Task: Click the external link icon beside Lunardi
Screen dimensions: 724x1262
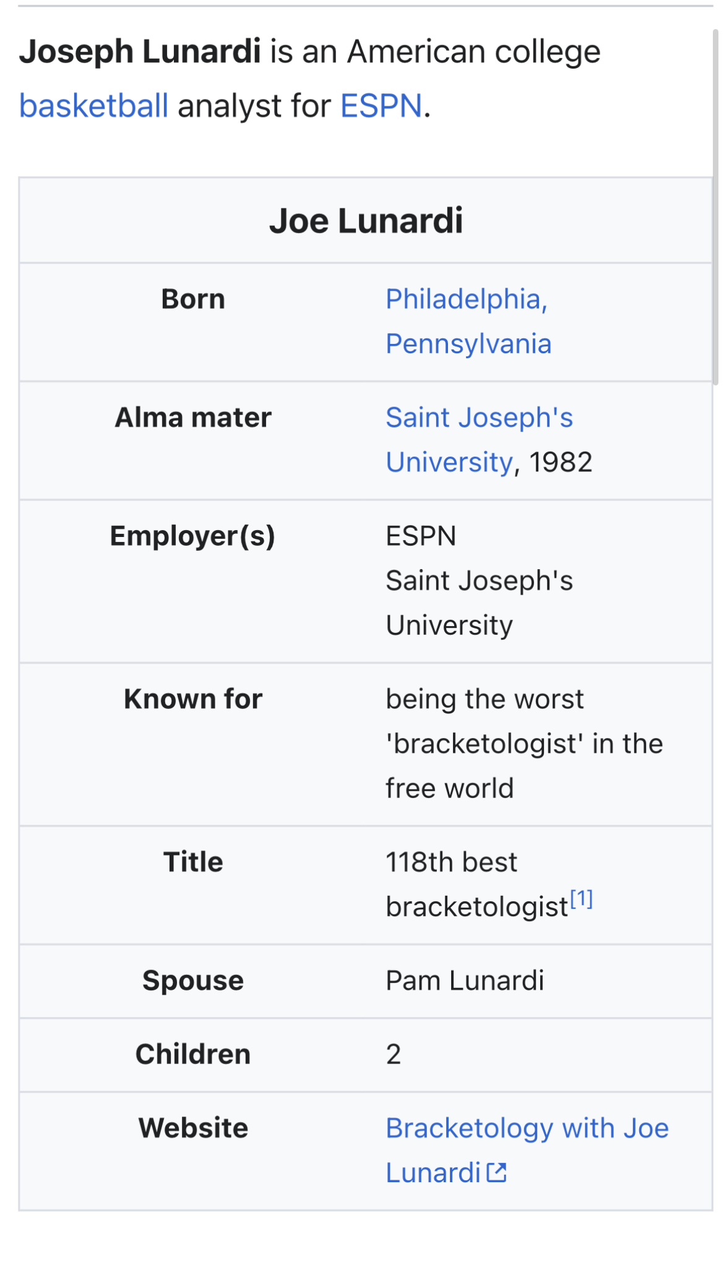Action: (496, 1172)
